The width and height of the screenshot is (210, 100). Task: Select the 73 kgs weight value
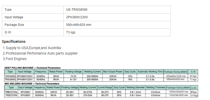coord(71,32)
